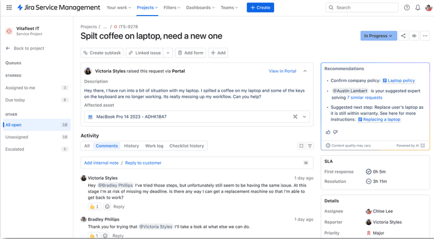434x239 pixels.
Task: Click the Vitafleet IT project icon
Action: click(x=9, y=31)
